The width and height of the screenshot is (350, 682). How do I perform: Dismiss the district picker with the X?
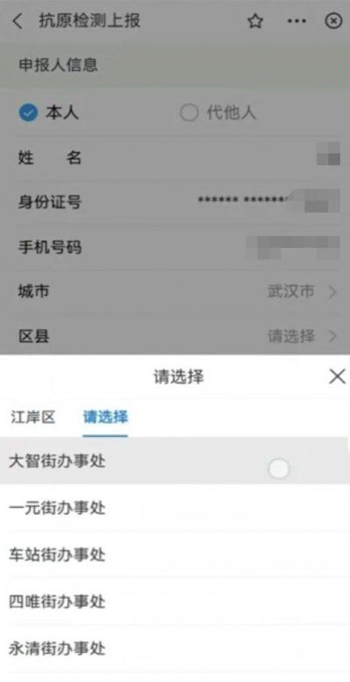point(337,376)
